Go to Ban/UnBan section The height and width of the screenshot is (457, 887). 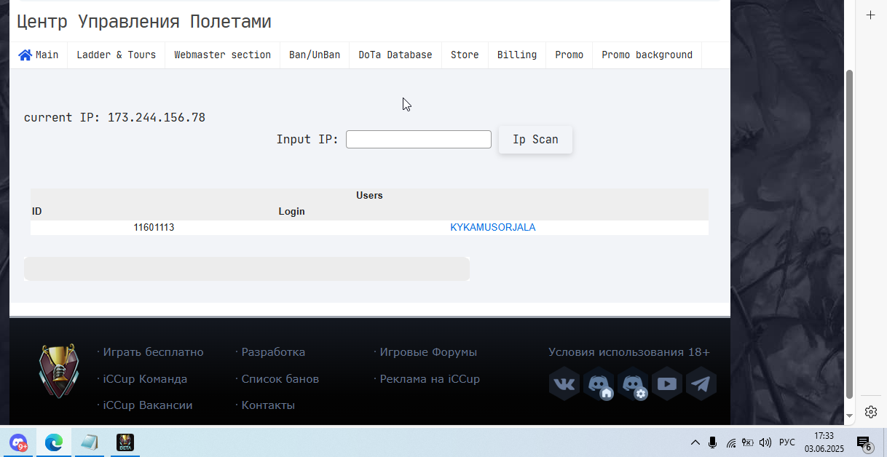(315, 55)
